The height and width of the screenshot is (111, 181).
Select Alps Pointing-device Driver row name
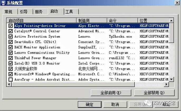click(x=40, y=26)
